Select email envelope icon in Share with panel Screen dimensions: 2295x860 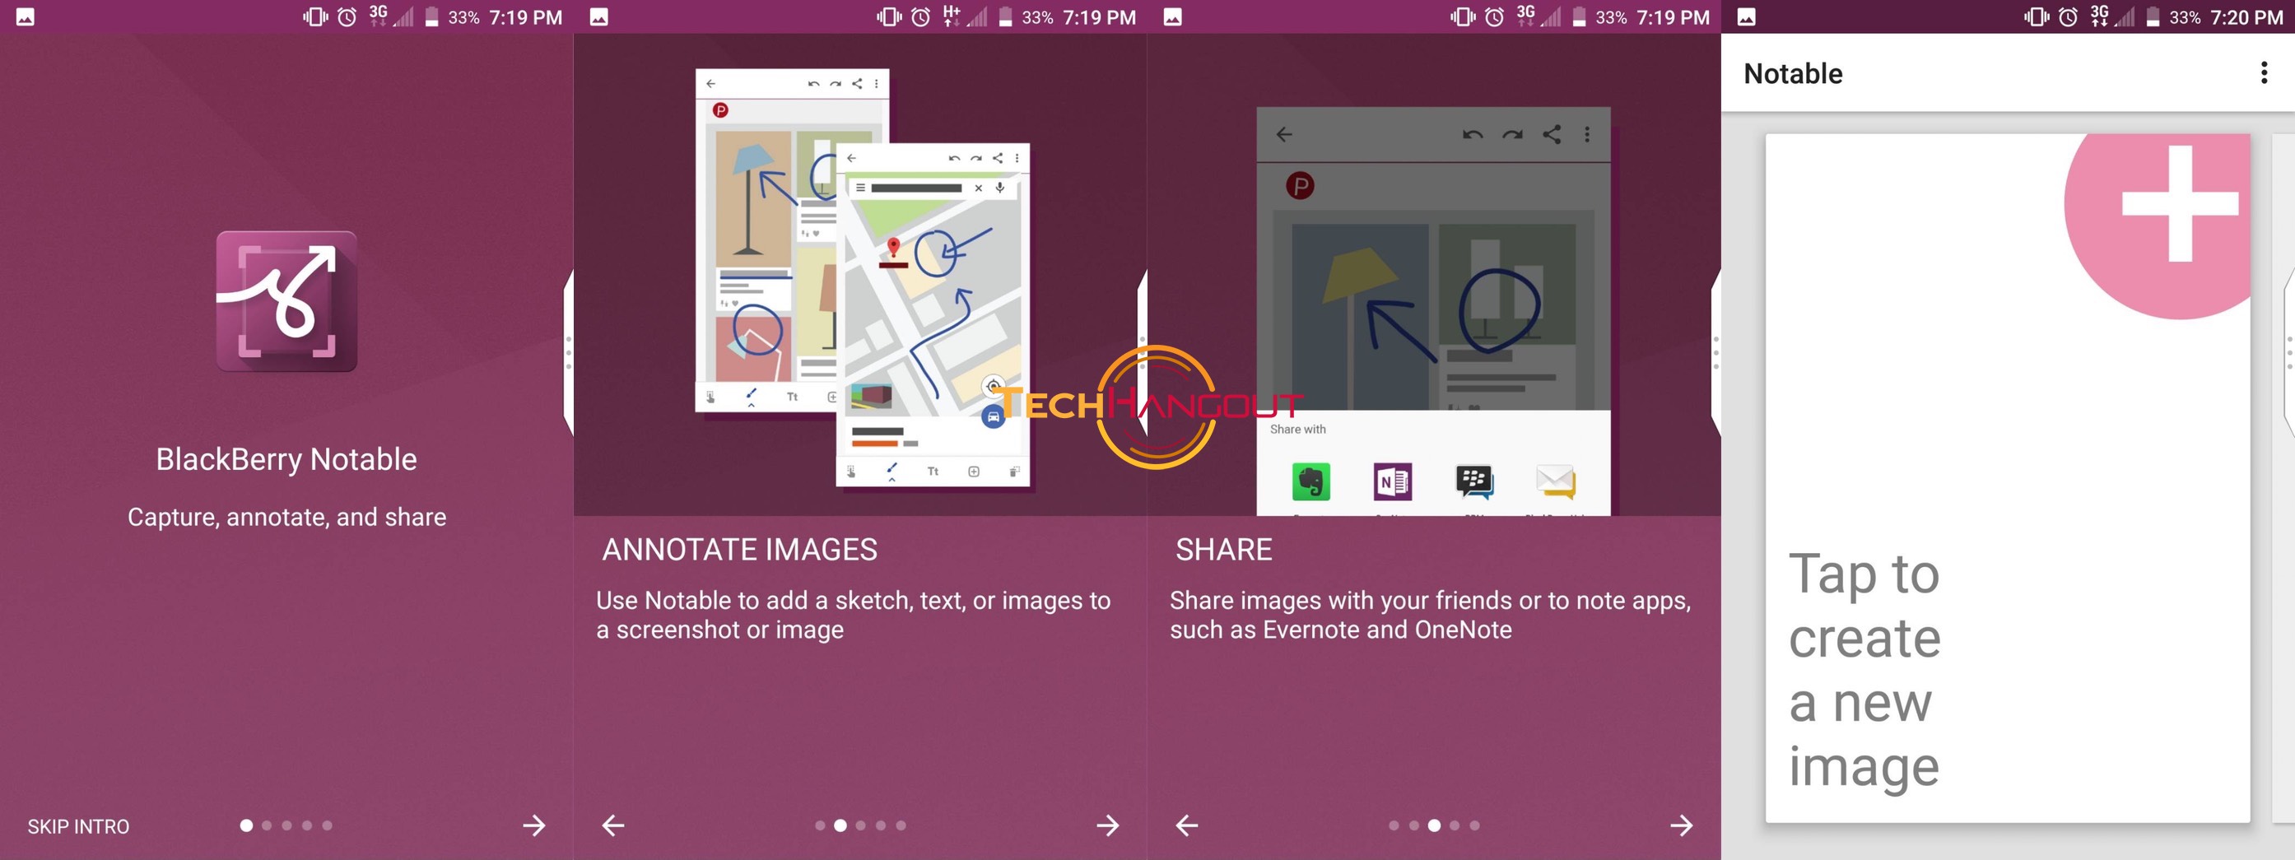click(x=1557, y=481)
